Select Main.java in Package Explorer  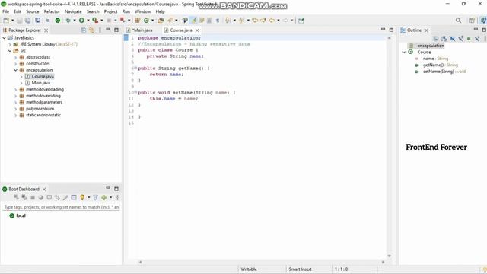(40, 83)
